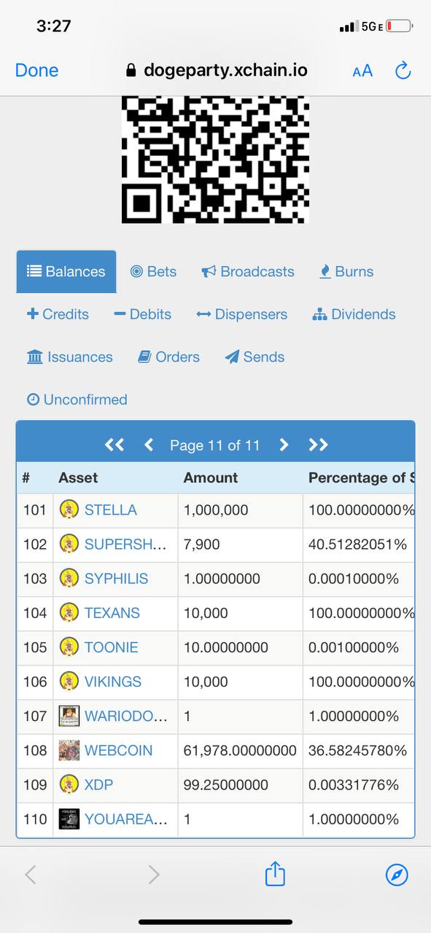
Task: Open the VIKINGS asset link
Action: 113,682
